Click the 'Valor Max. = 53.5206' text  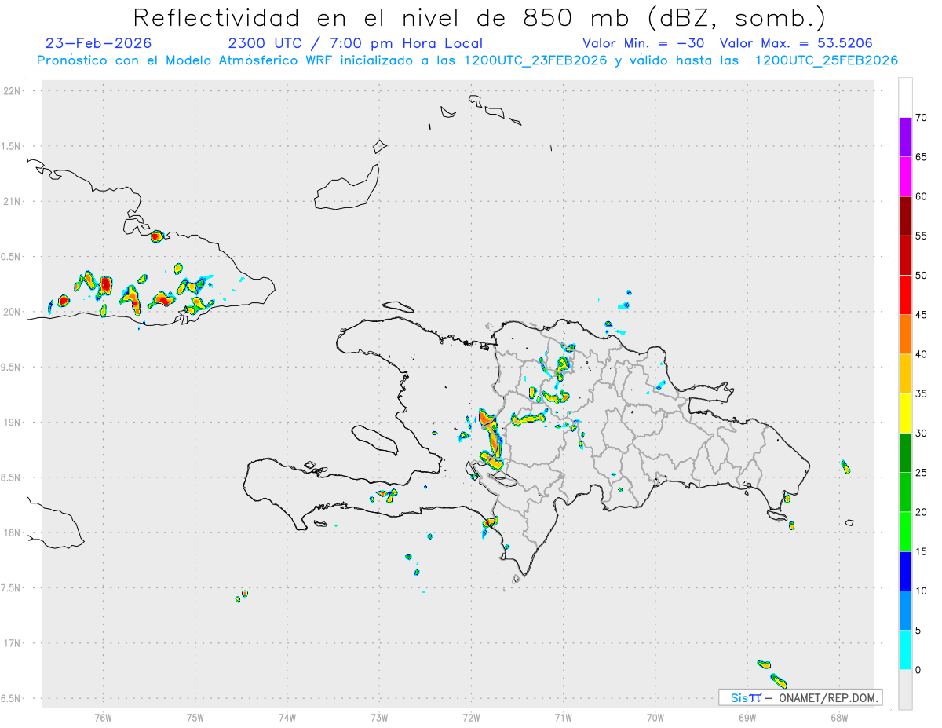[796, 43]
